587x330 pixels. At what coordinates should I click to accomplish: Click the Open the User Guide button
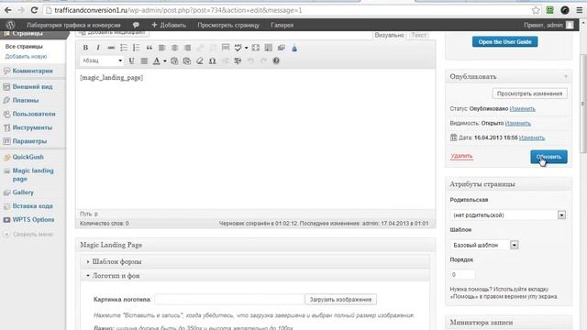click(504, 41)
